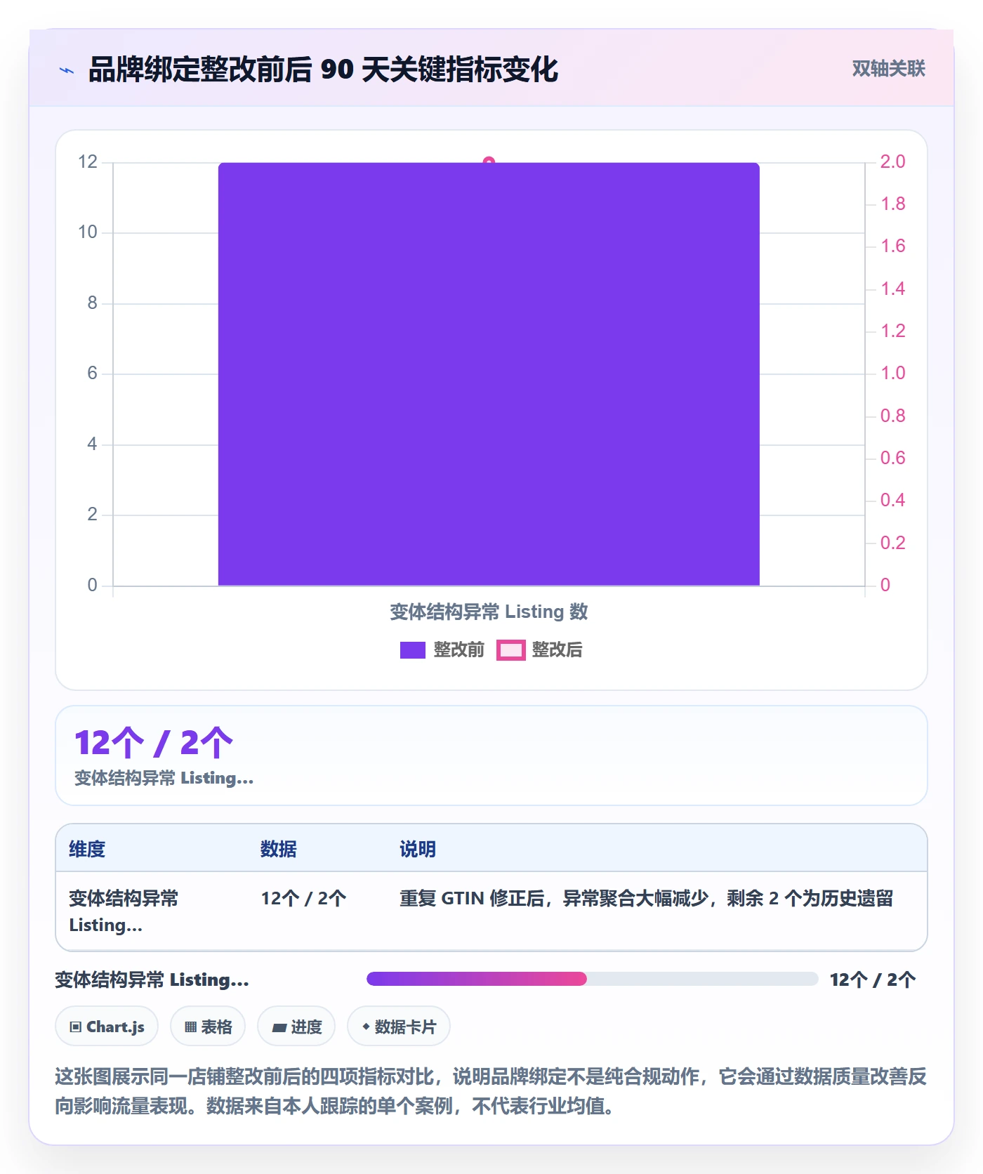
Task: Click the x-axis label "变体结构异常 Listing 数"
Action: (489, 612)
